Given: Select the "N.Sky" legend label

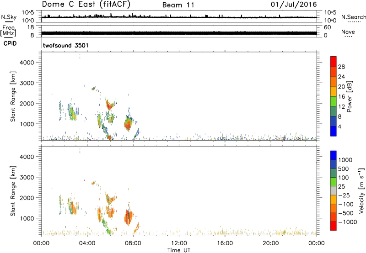Looking at the screenshot, I should click(x=9, y=17).
